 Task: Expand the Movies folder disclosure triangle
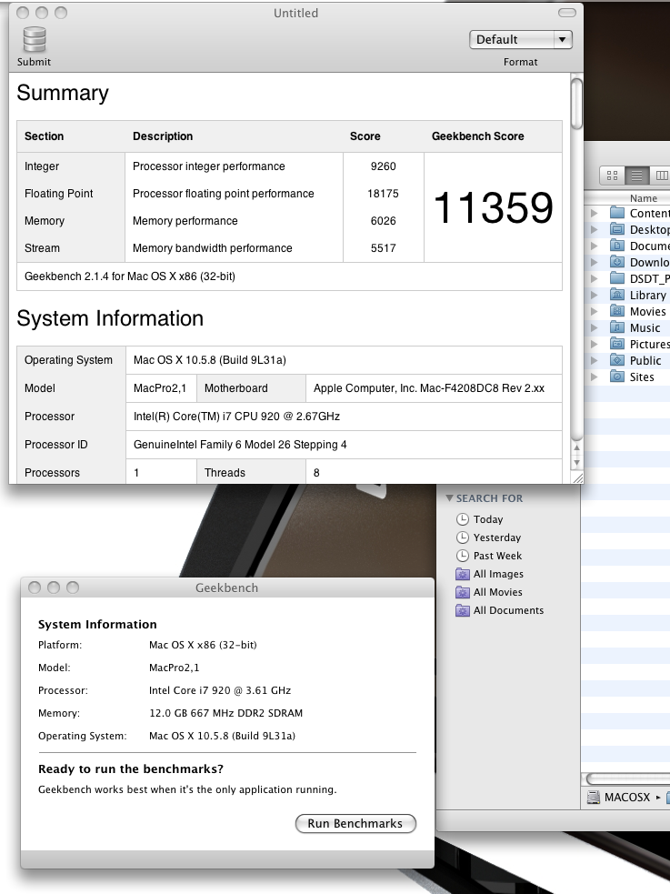coord(595,311)
